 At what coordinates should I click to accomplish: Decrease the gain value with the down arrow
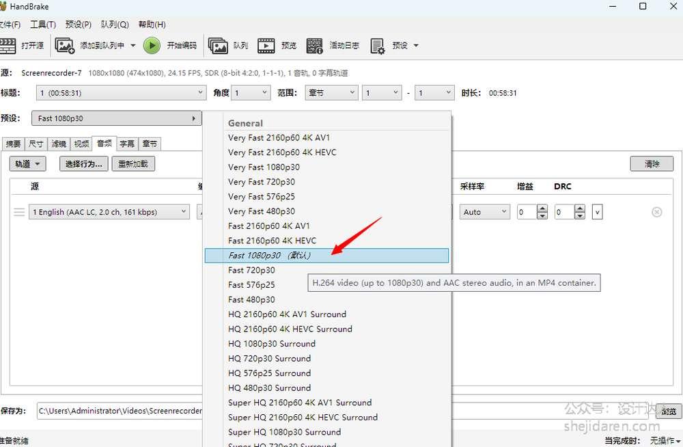tap(542, 215)
